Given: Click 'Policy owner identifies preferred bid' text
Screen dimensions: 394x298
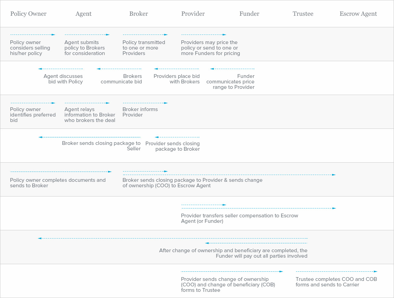Looking at the screenshot, I should pyautogui.click(x=33, y=115).
